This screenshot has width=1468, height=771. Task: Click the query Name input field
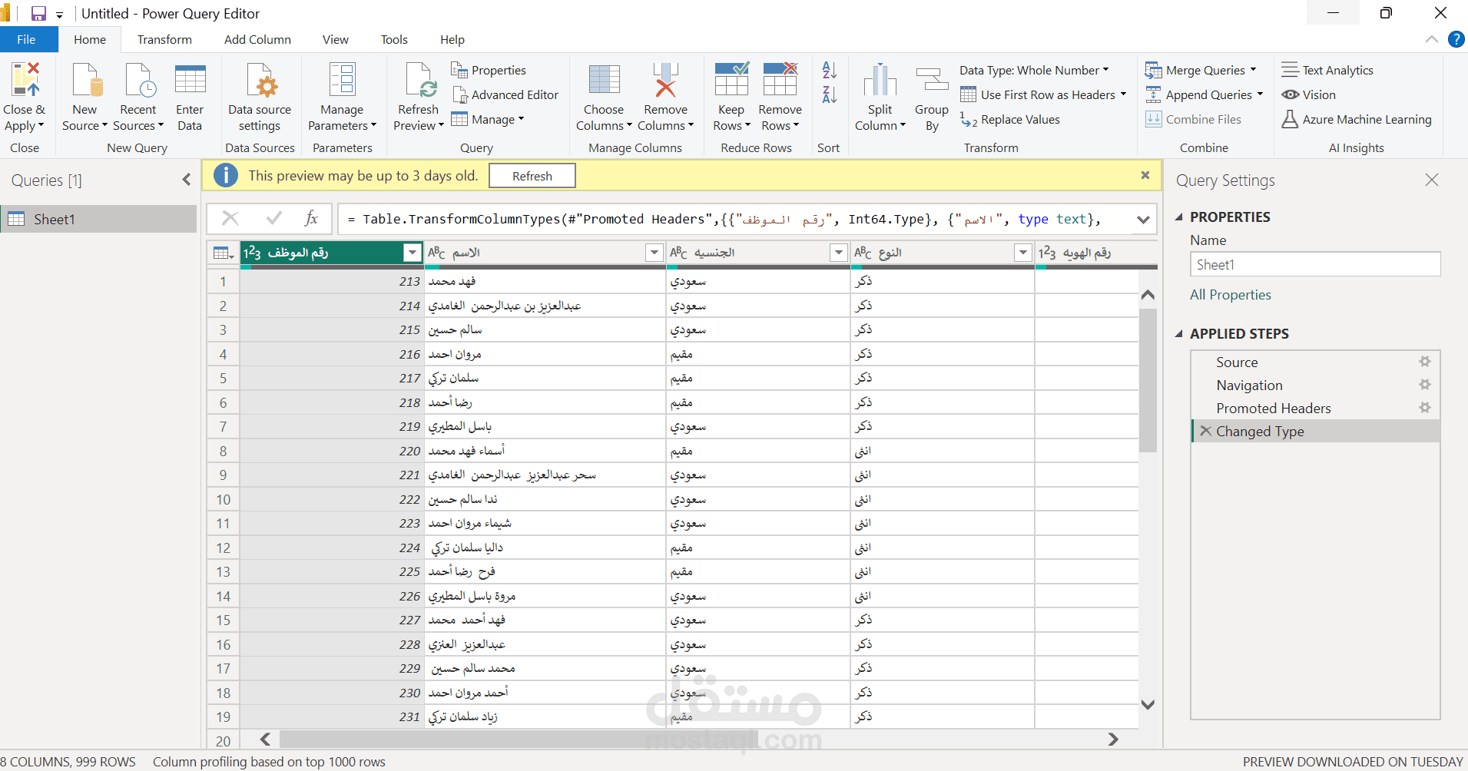(x=1315, y=265)
